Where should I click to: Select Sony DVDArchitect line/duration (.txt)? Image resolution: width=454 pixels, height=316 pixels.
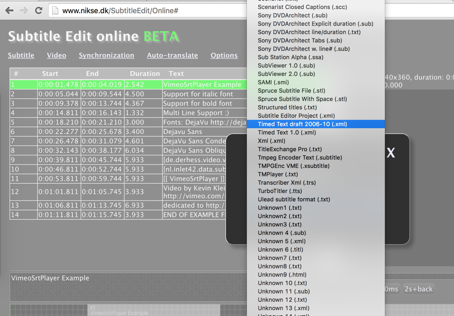tap(316, 32)
